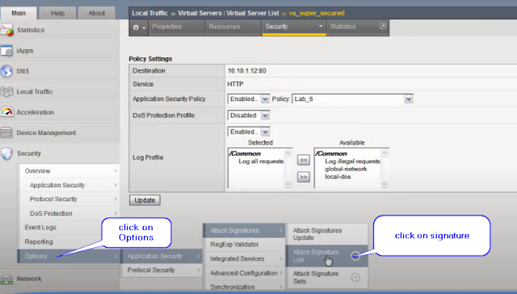Open the Resources tab
517x294 pixels.
pos(233,27)
